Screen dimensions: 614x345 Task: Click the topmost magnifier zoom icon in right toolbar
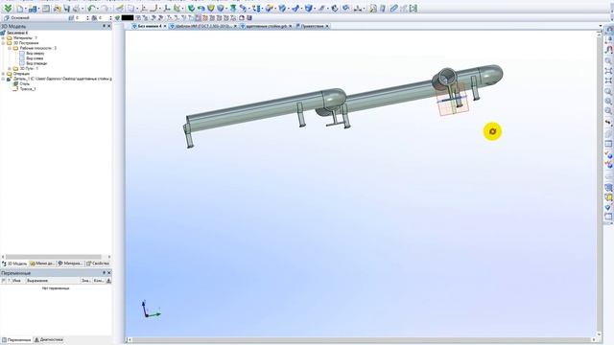tap(608, 60)
